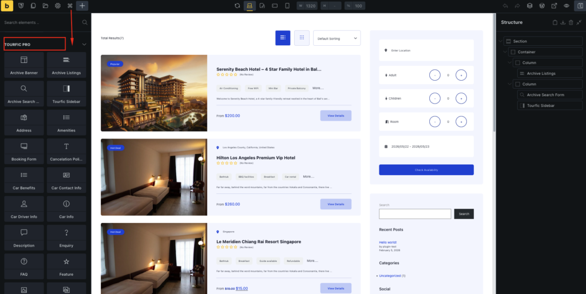Add the Feature star element

pos(66,266)
